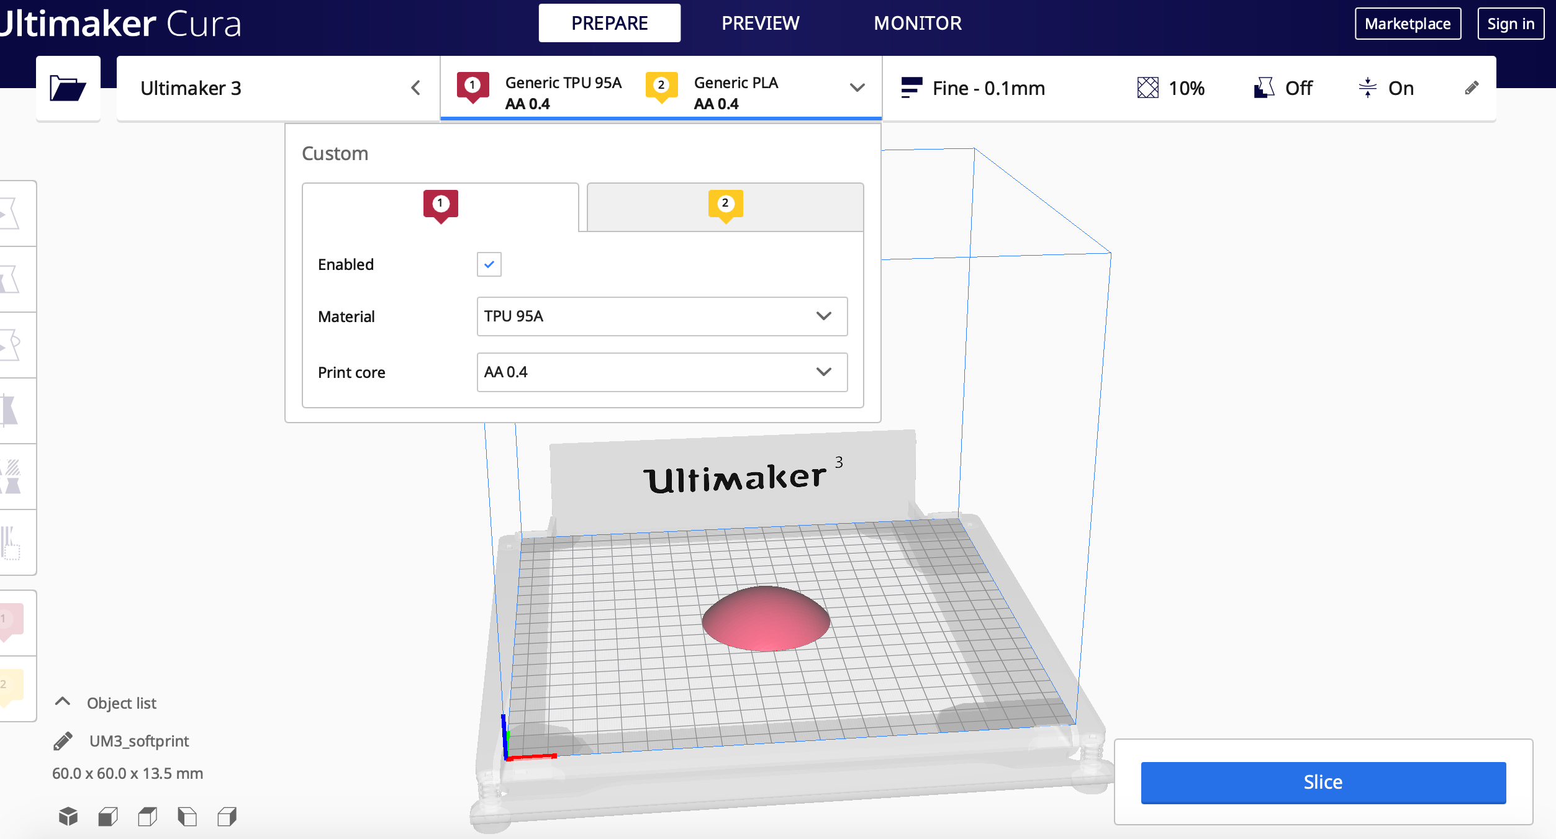
Task: Open the Print core AA 0.4 dropdown
Action: tap(662, 372)
